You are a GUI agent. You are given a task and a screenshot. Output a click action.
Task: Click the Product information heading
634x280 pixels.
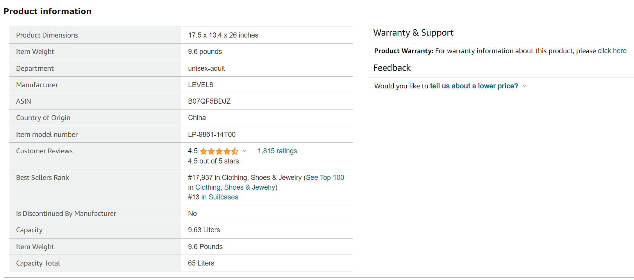[47, 11]
